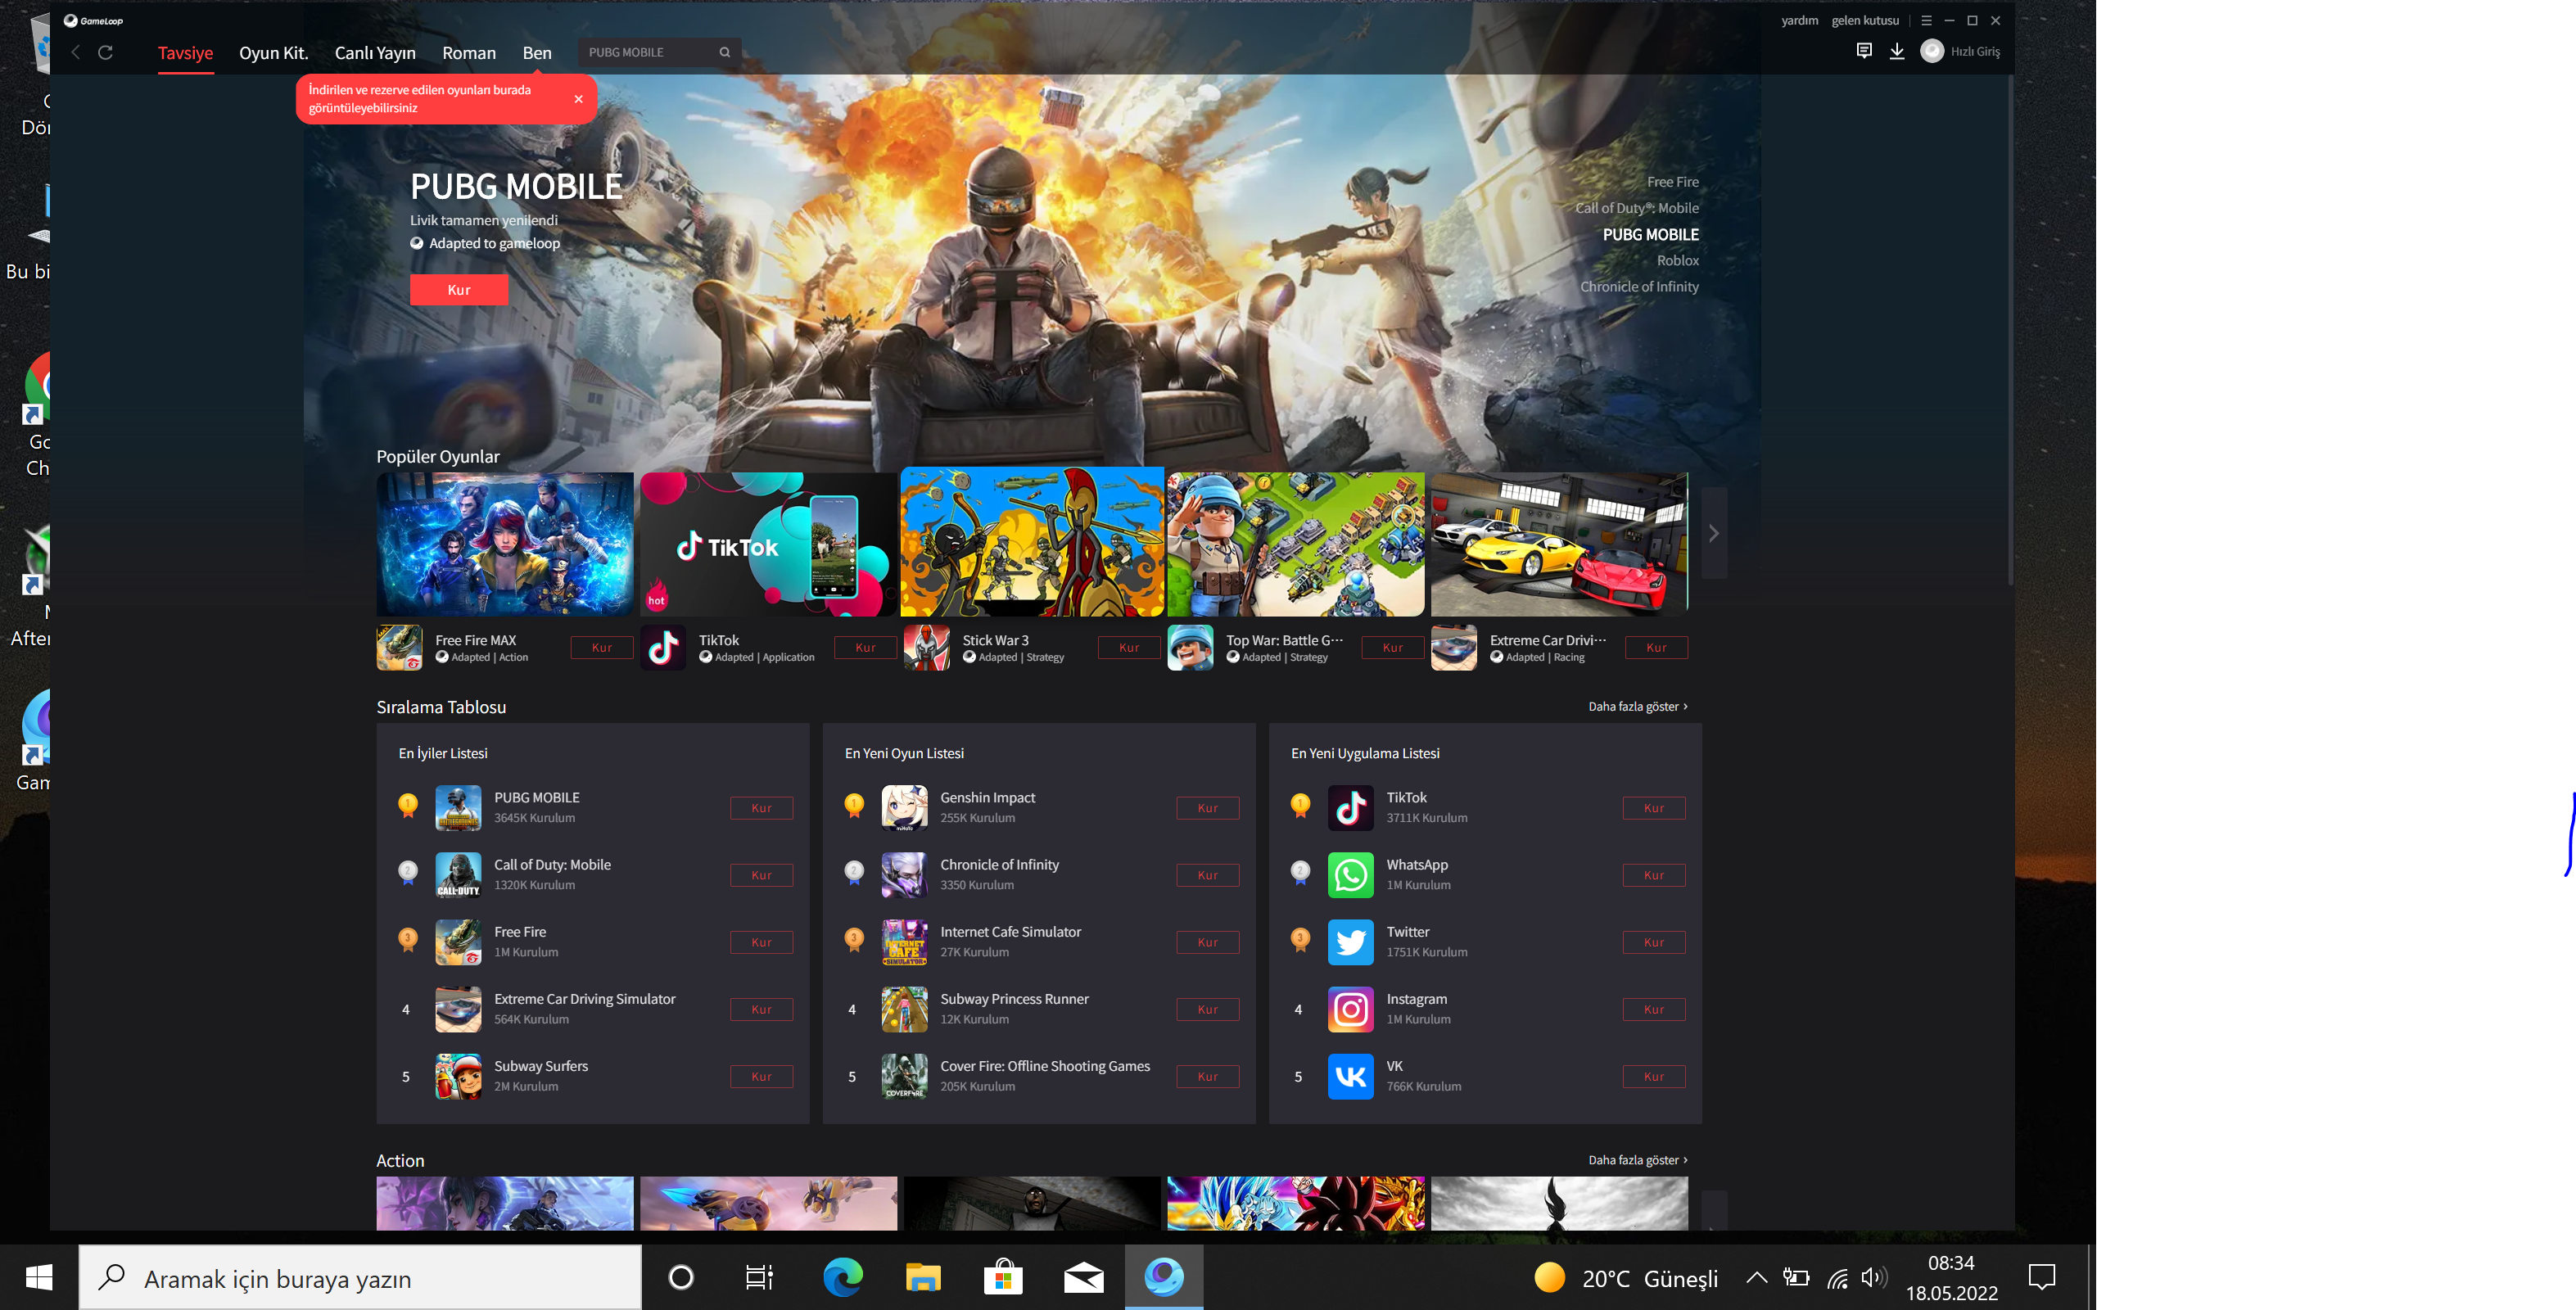The width and height of the screenshot is (2576, 1310).
Task: Click the search magnifier icon
Action: point(724,52)
